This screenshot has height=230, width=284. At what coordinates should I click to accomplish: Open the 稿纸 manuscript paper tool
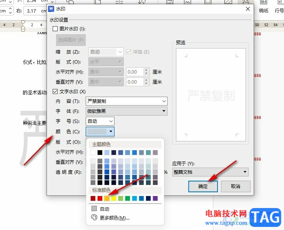pos(263,7)
